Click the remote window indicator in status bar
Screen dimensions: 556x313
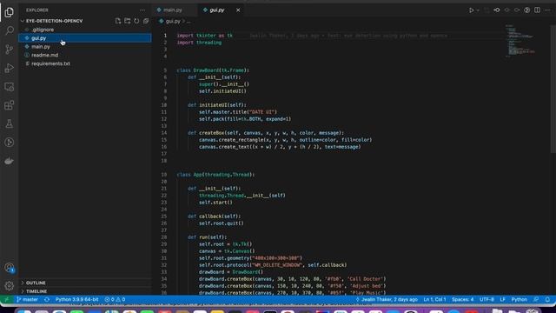(6, 299)
